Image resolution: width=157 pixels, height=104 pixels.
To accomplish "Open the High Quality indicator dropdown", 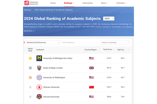I will pyautogui.click(x=121, y=50).
